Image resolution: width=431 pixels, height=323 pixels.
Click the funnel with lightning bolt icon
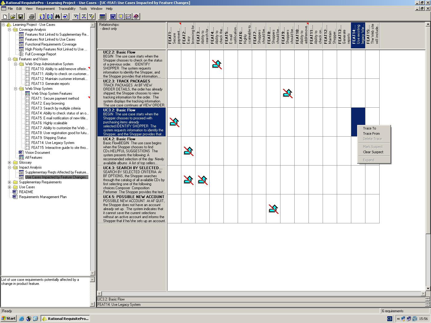91,17
